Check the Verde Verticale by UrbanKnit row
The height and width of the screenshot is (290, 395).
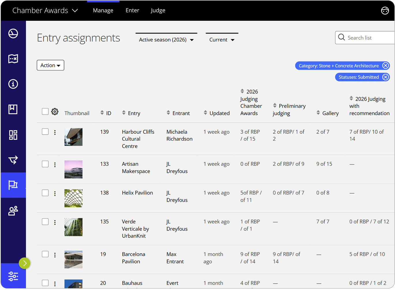point(45,221)
